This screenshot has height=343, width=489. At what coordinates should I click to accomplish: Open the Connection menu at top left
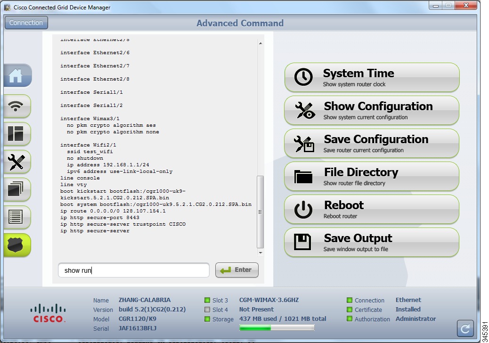[x=26, y=23]
